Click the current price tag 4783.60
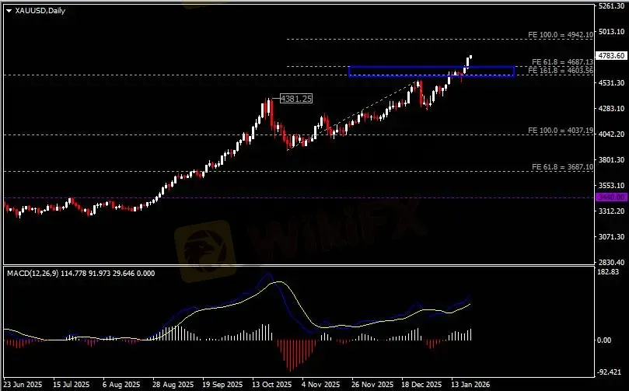The image size is (629, 391). click(611, 56)
